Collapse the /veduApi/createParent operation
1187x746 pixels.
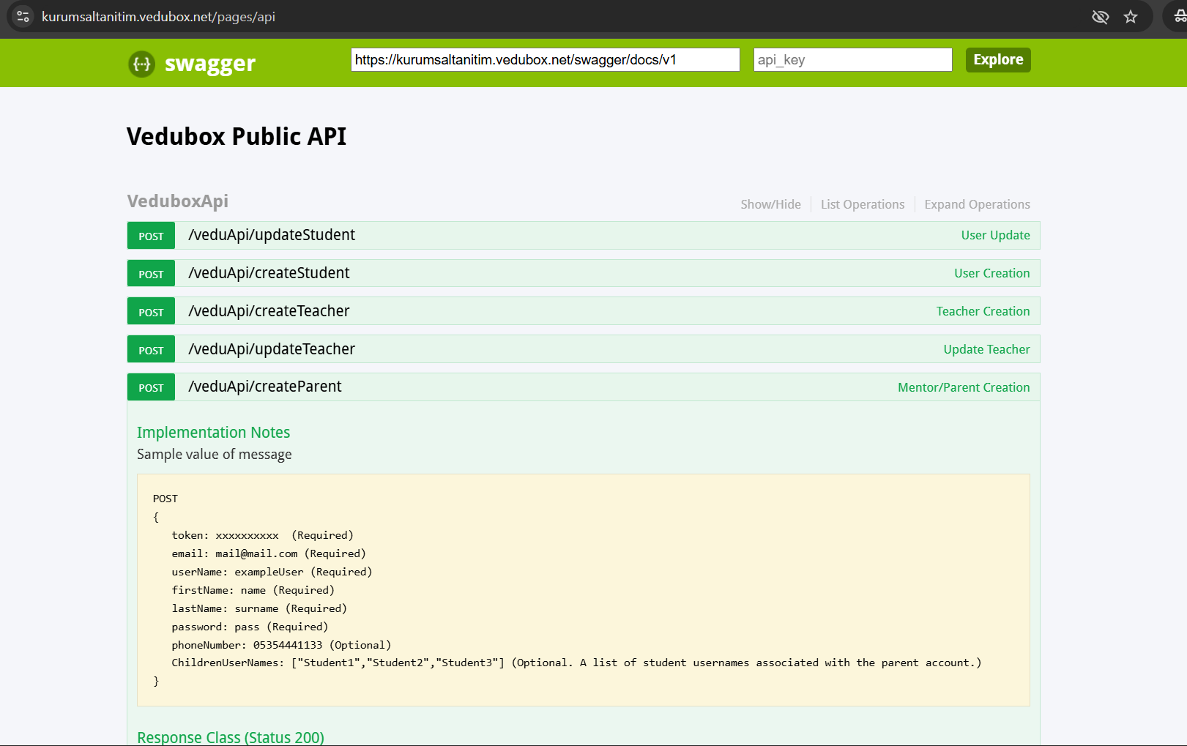tap(265, 387)
